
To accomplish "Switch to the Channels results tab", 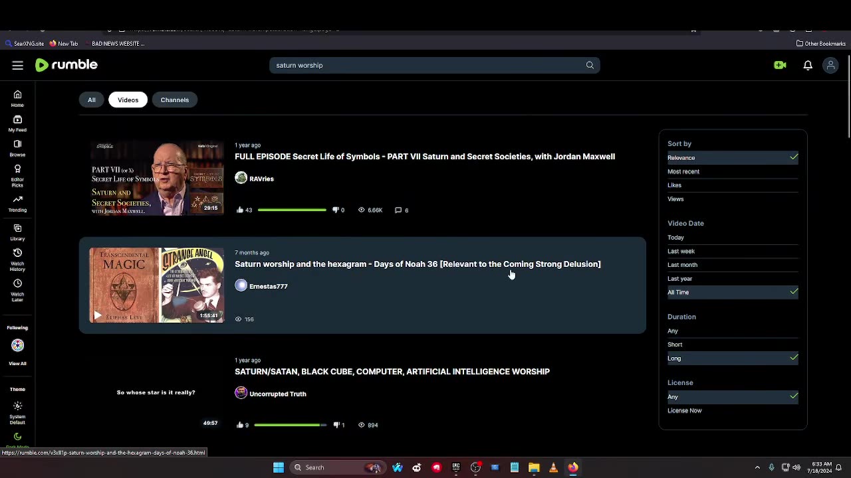I will 175,100.
